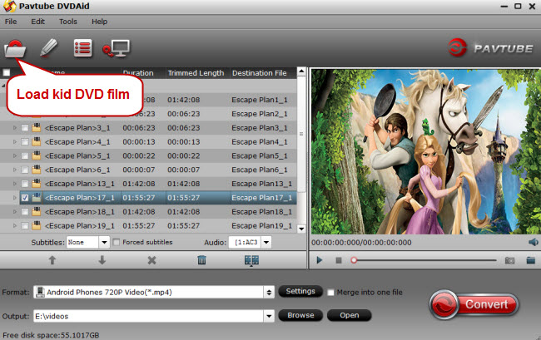The image size is (541, 340).
Task: Play the preview video
Action: (320, 260)
